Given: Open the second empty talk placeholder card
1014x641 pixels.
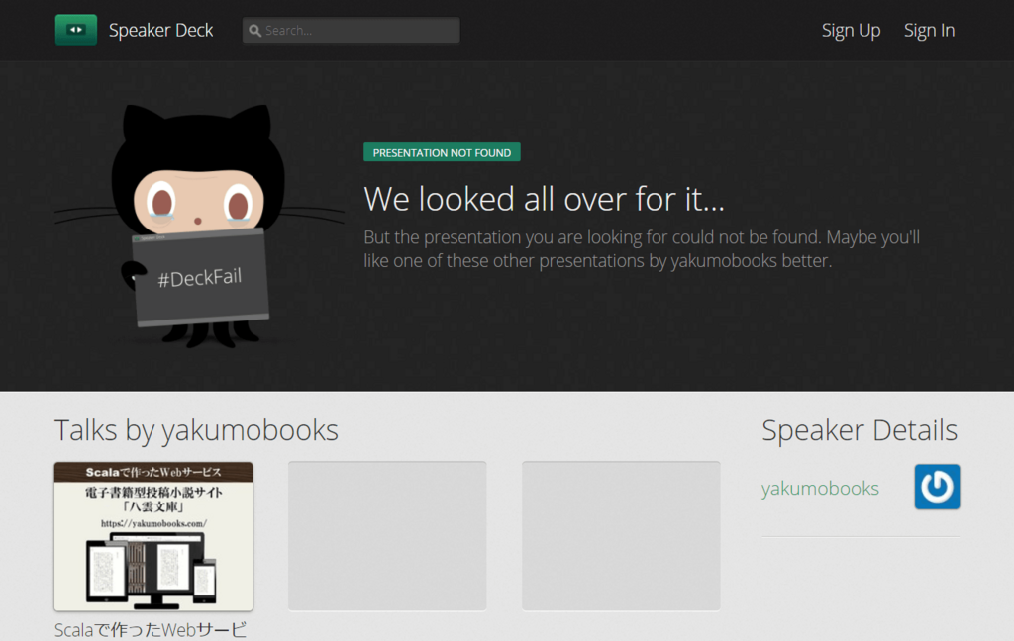Looking at the screenshot, I should pos(387,536).
